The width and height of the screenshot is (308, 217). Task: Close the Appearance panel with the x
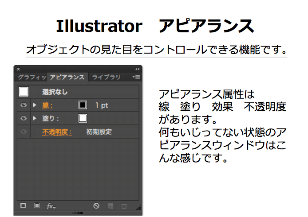coord(18,69)
